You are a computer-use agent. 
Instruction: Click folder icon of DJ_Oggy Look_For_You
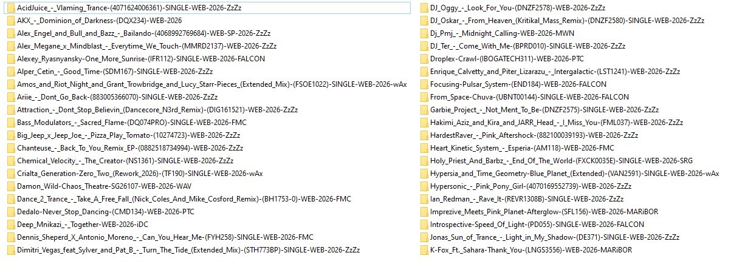click(424, 8)
